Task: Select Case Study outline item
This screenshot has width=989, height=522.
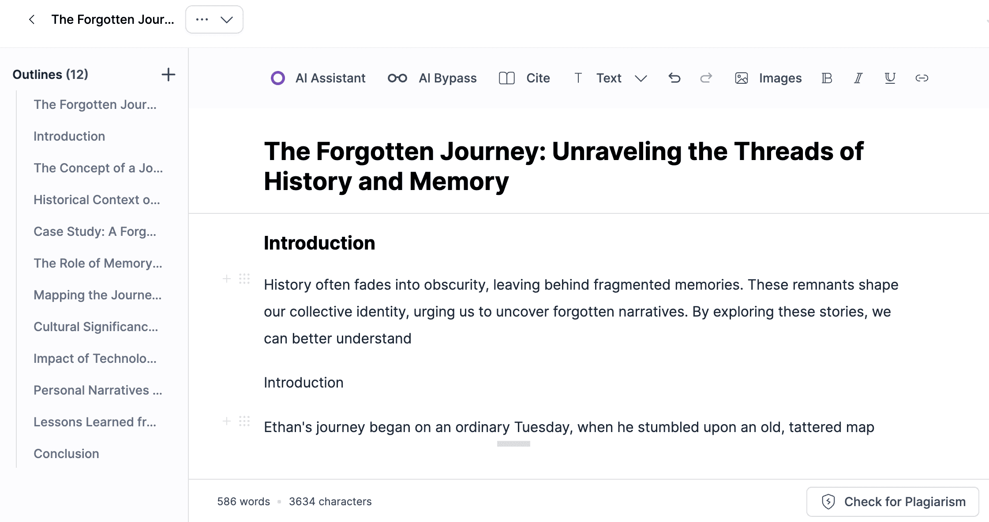Action: click(x=95, y=231)
